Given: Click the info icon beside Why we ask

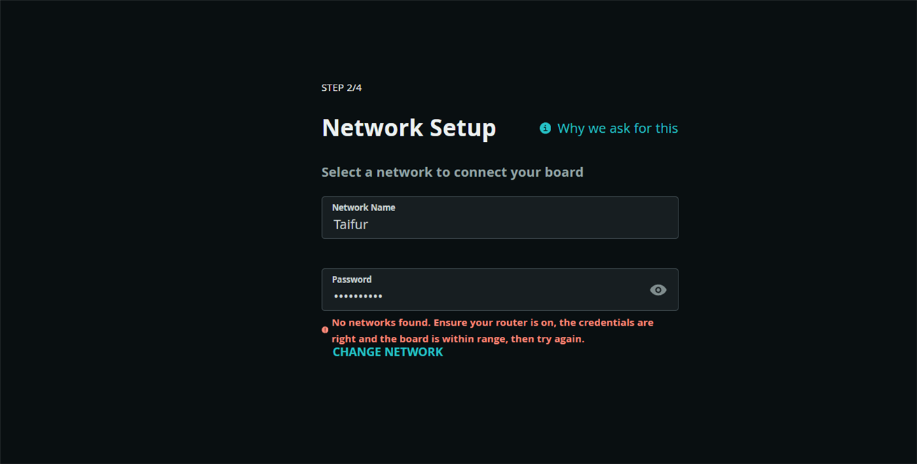Looking at the screenshot, I should pos(545,129).
